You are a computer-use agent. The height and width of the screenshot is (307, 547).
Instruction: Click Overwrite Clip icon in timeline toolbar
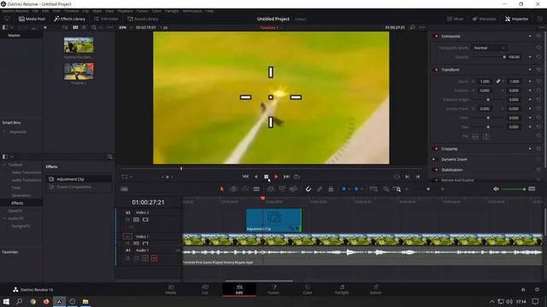coord(282,189)
